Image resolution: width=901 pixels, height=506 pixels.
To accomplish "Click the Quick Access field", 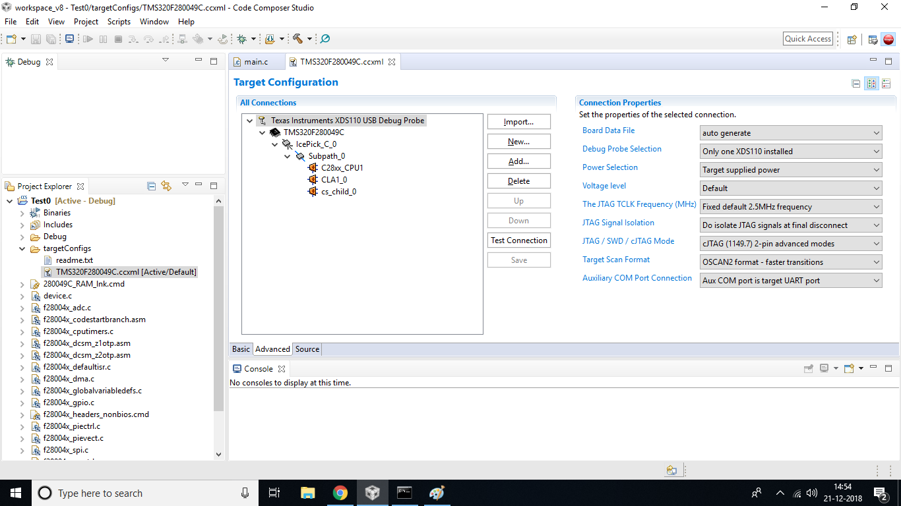I will [808, 39].
